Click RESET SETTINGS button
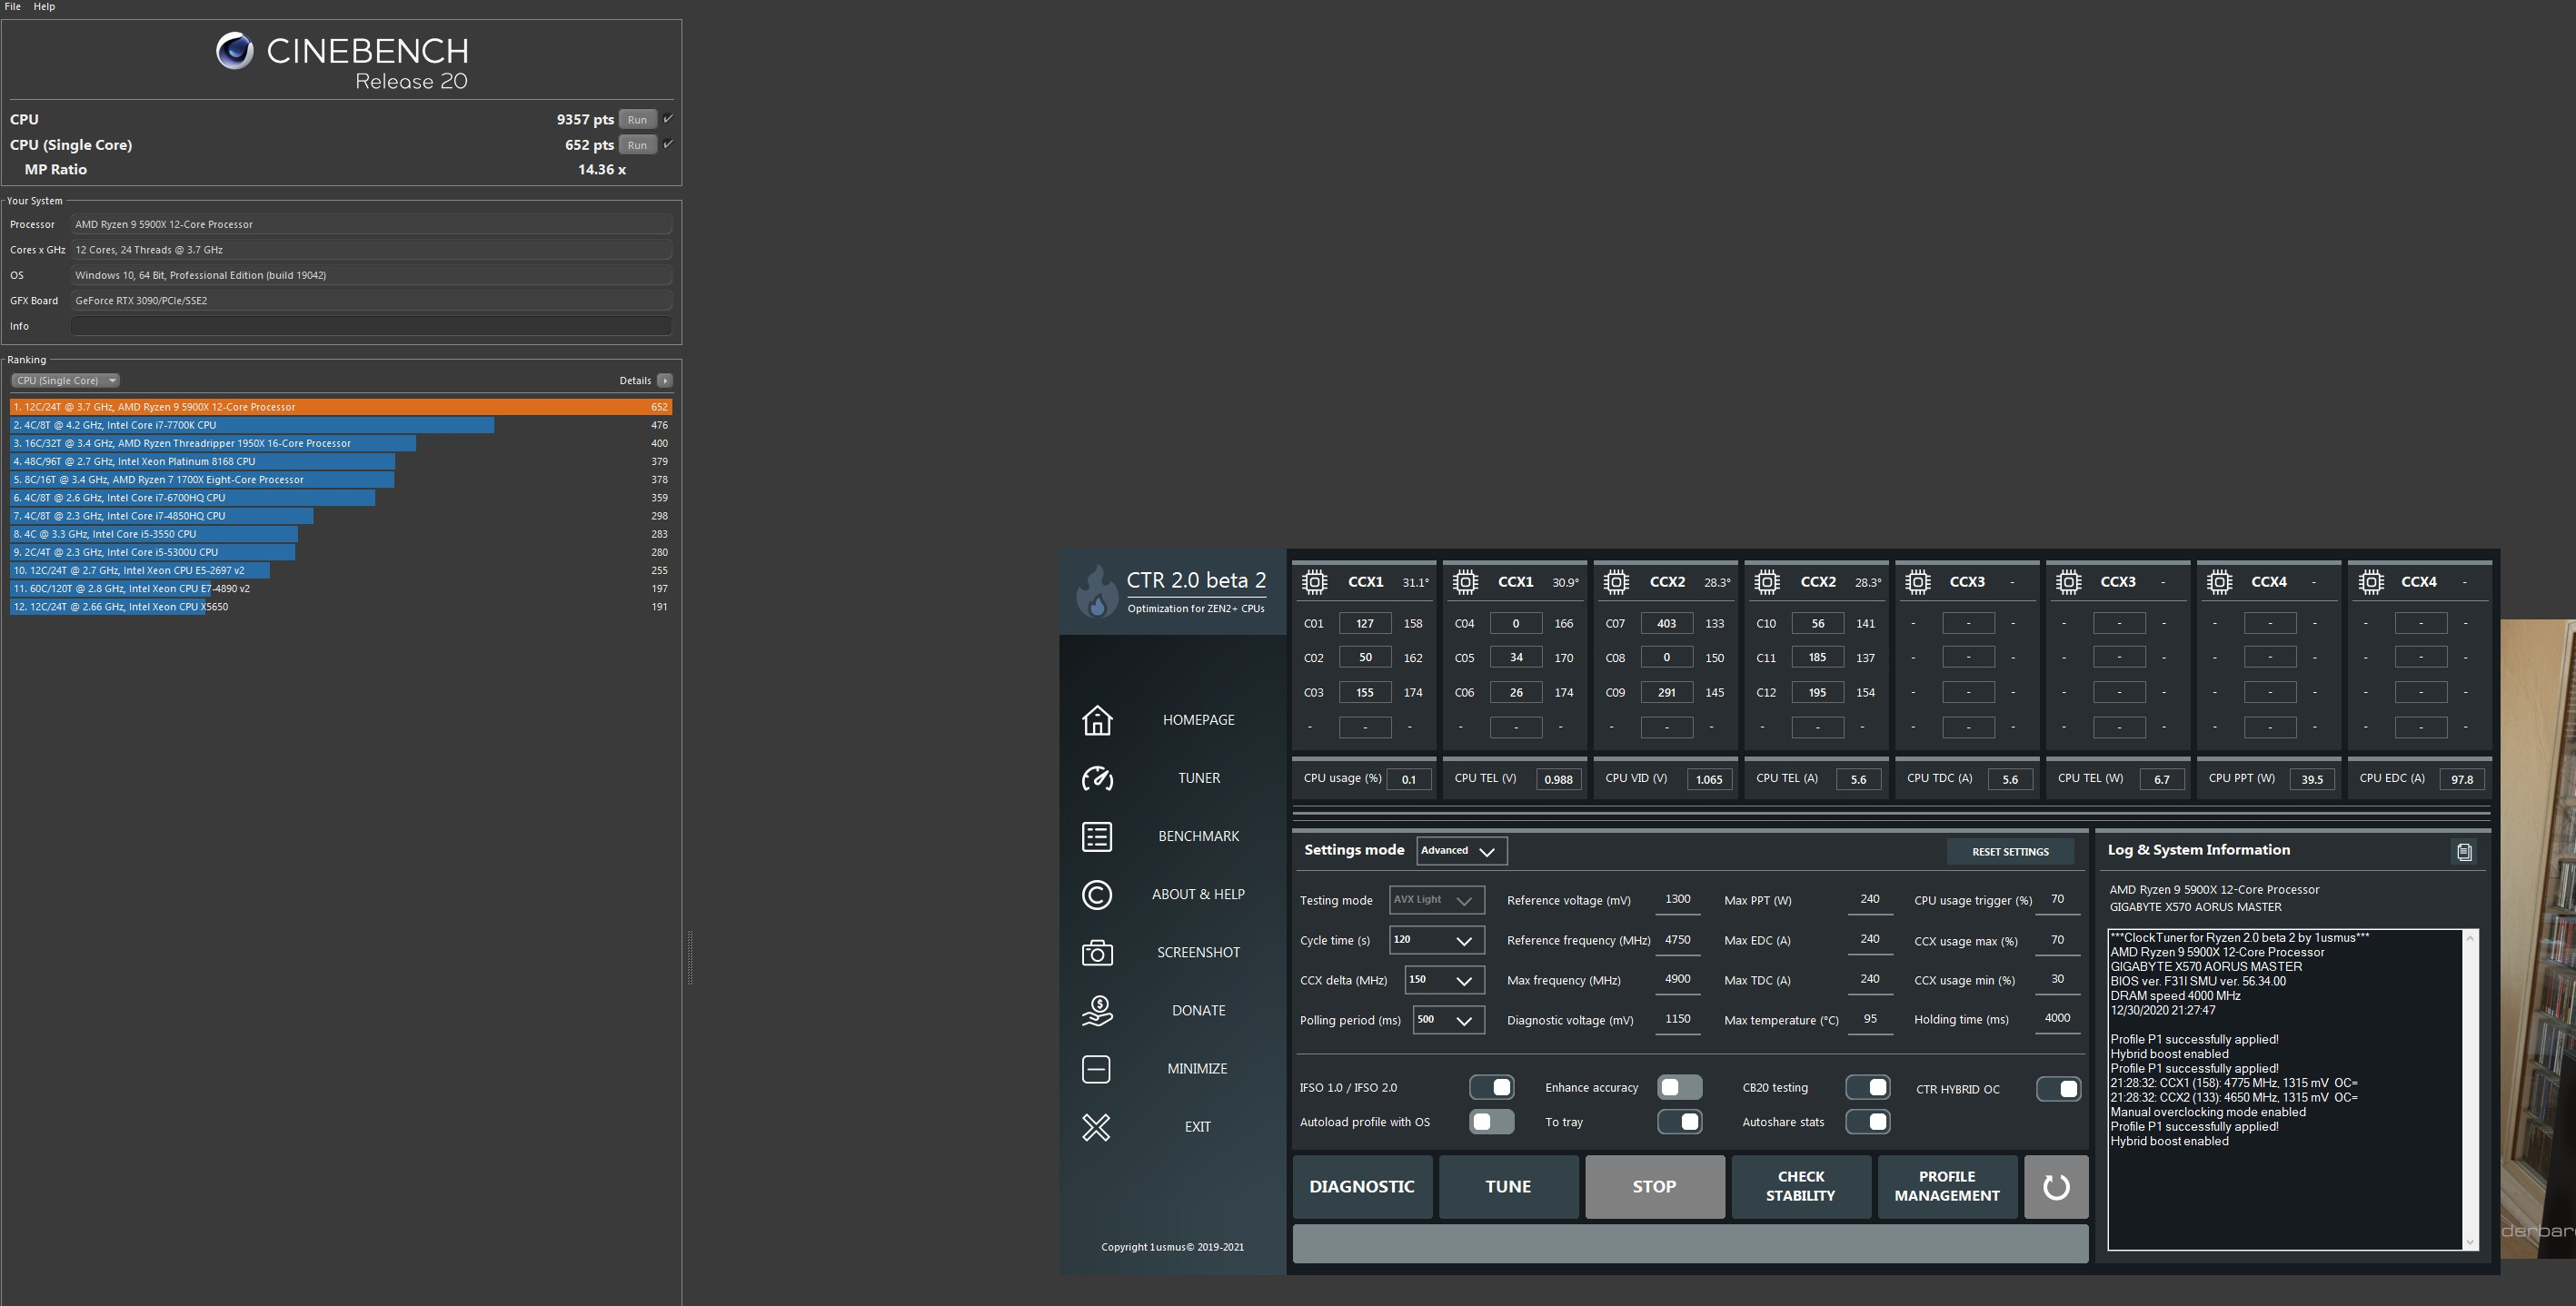 2010,852
